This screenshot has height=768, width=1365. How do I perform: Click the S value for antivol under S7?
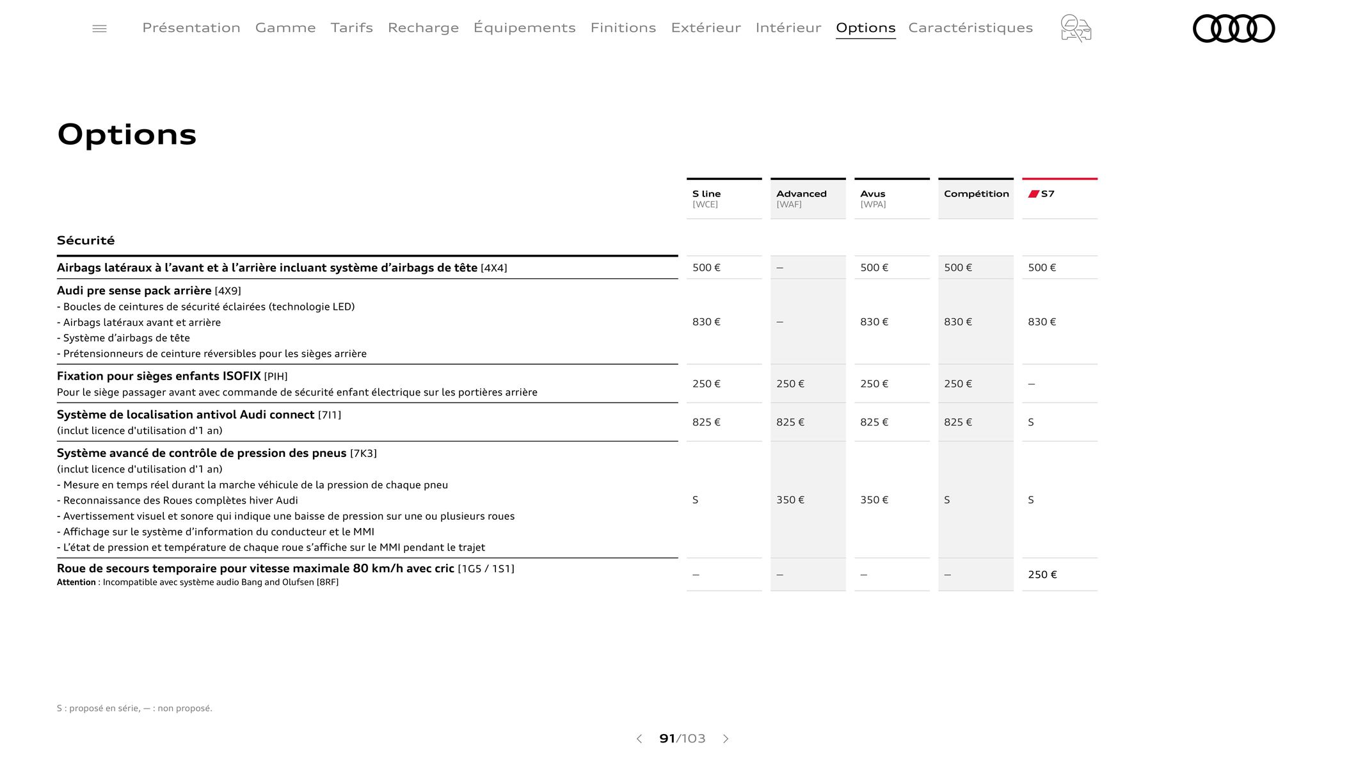coord(1031,422)
